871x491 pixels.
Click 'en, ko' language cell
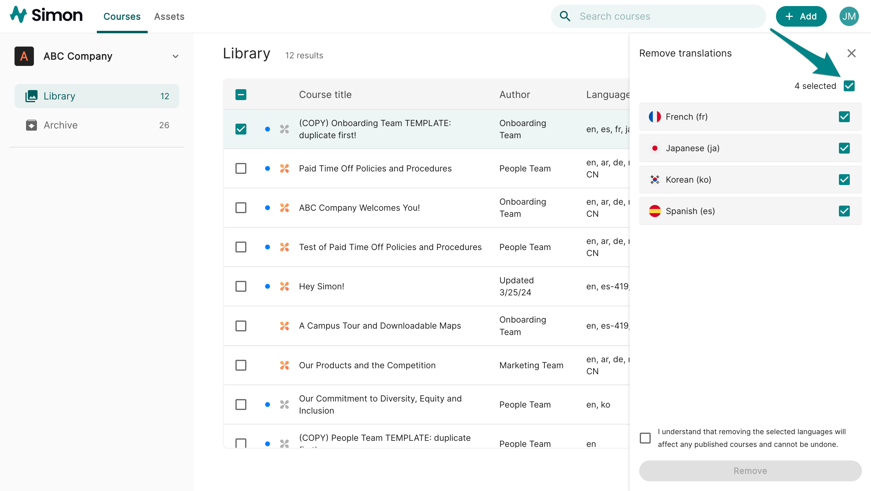click(x=598, y=404)
